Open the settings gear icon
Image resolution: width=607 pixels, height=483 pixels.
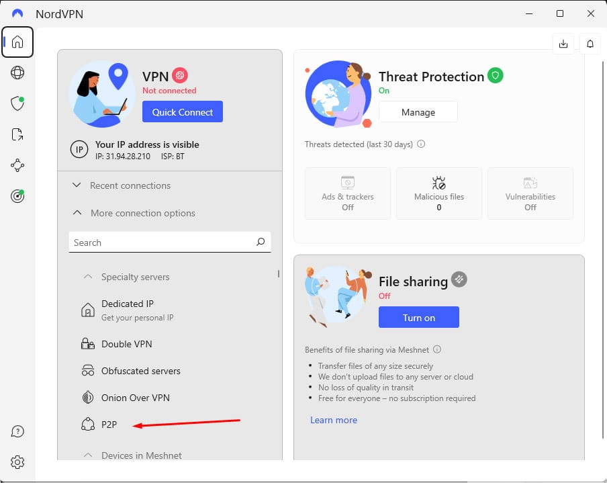click(17, 462)
